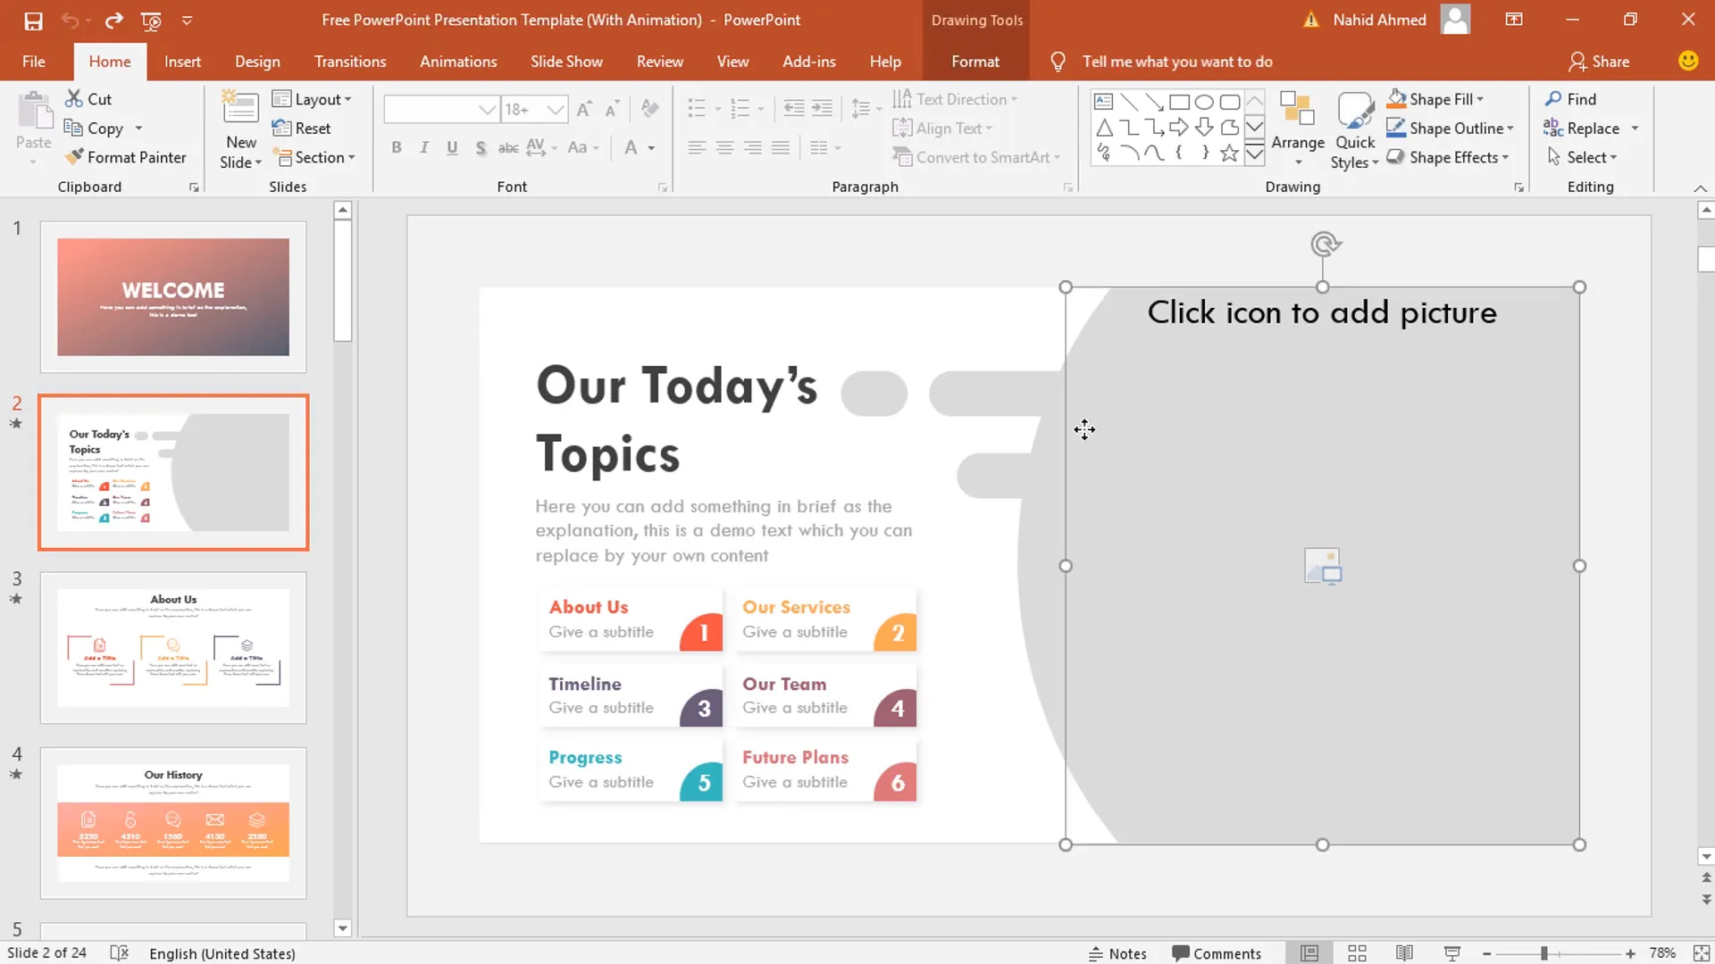Toggle Italic formatting
The image size is (1715, 964).
[x=424, y=147]
